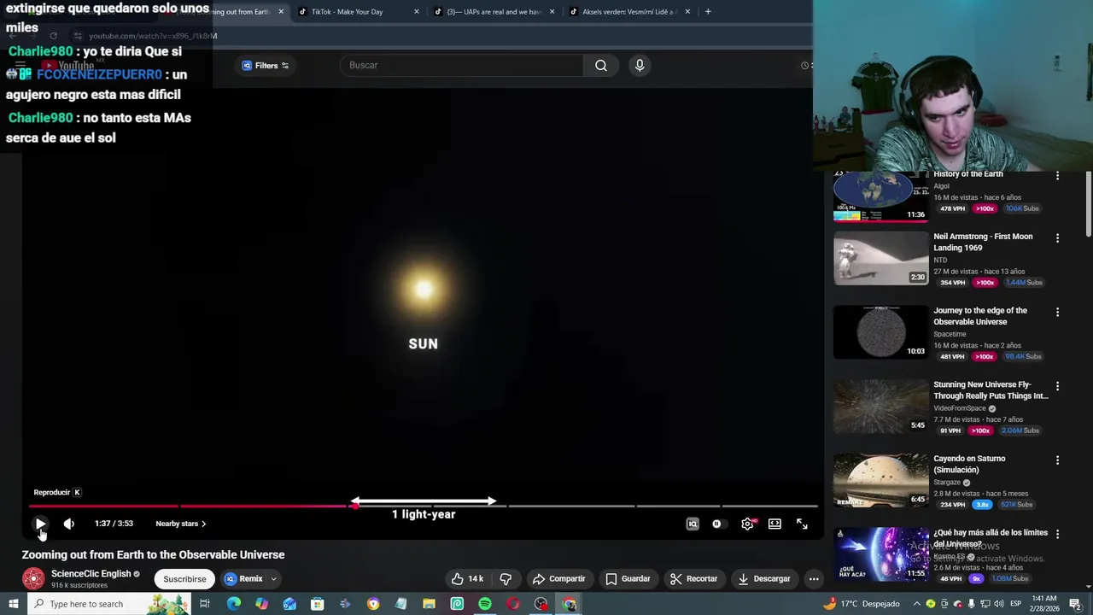The image size is (1093, 615).
Task: Clip the video with Recortar
Action: [694, 579]
